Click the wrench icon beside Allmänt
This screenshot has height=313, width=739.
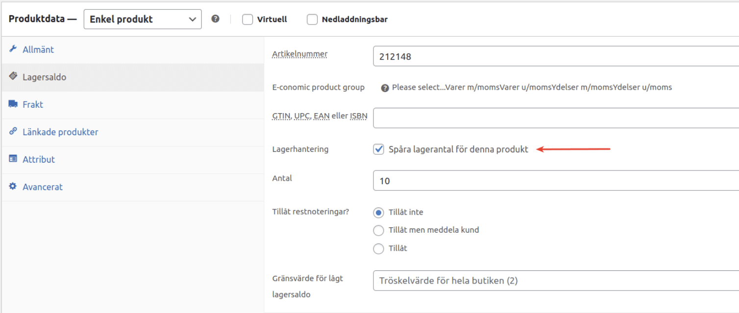13,49
